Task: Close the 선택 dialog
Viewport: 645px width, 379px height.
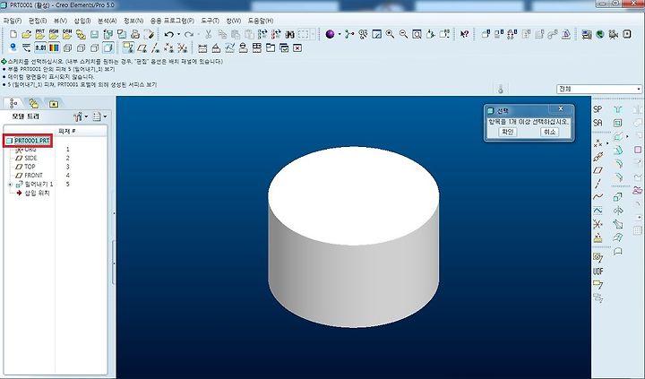Action: (561, 108)
